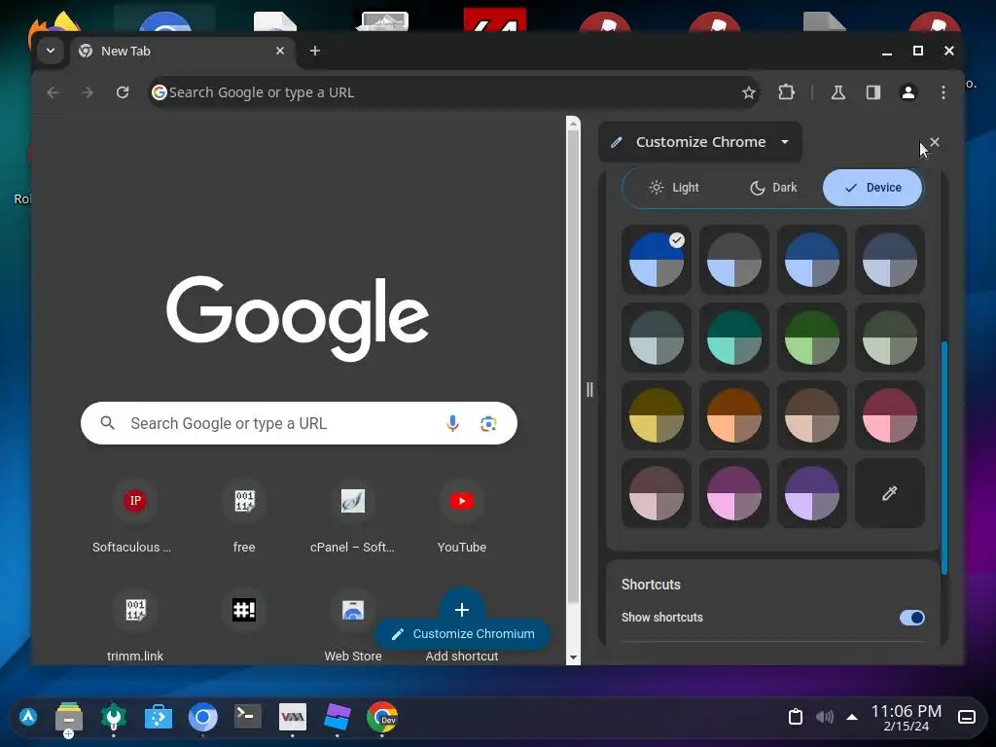Select the Light theme mode
The image size is (996, 747).
(674, 188)
